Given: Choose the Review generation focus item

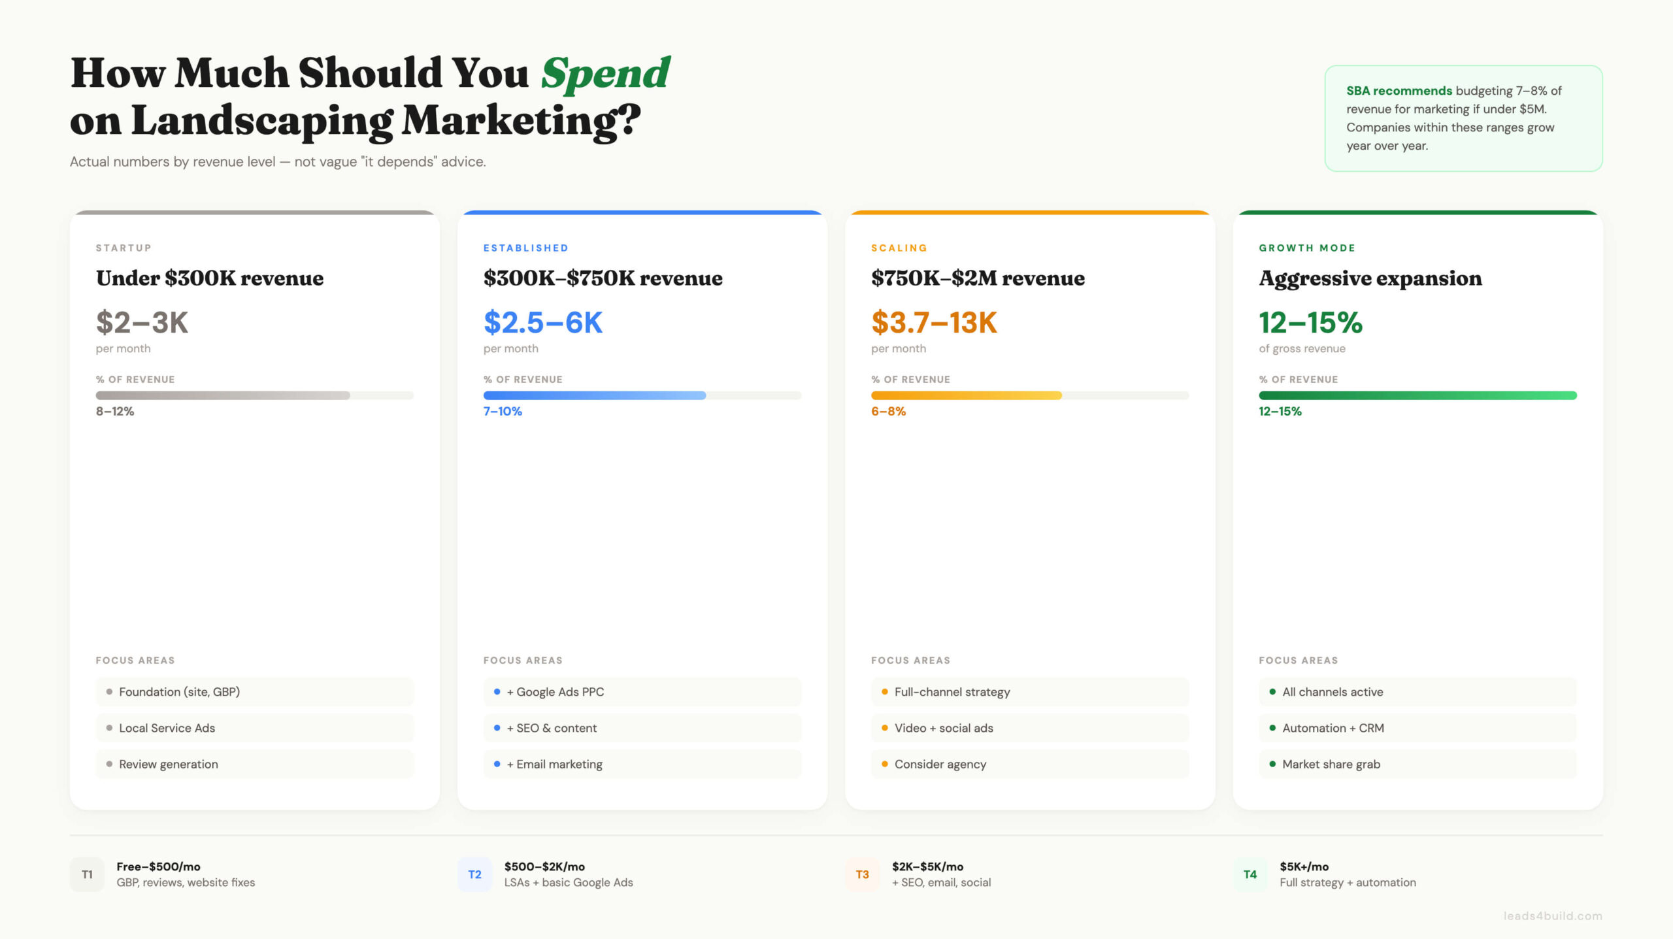Looking at the screenshot, I should coord(254,764).
